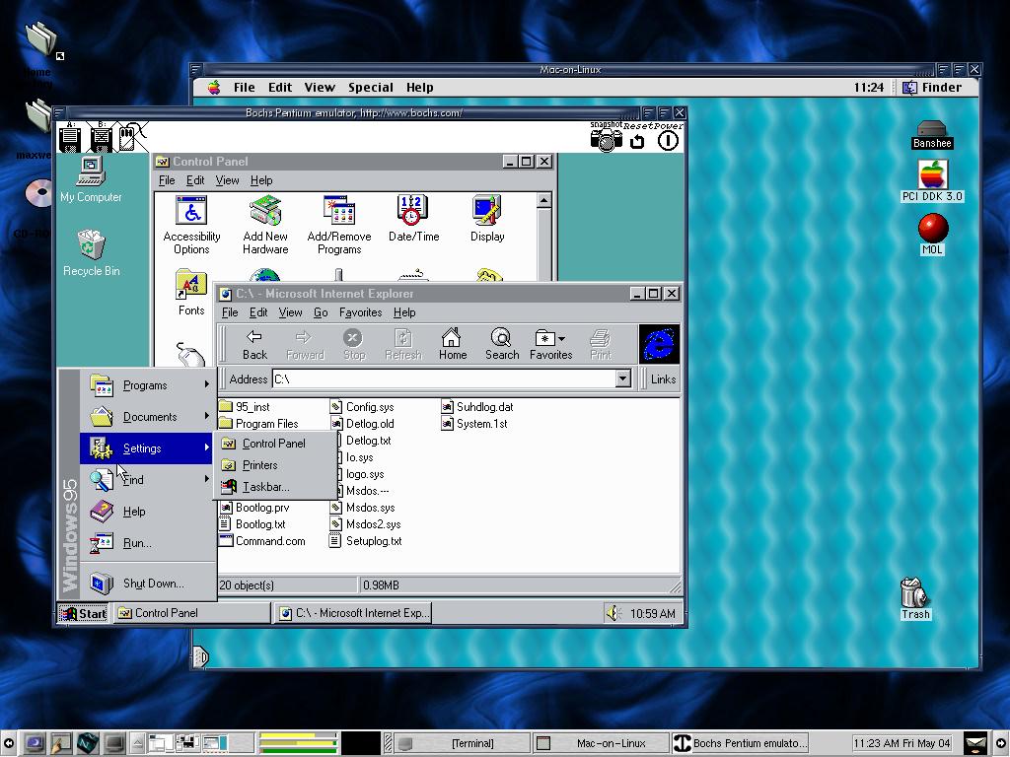
Task: Click the Internet Explorer logo throbber
Action: coord(659,344)
